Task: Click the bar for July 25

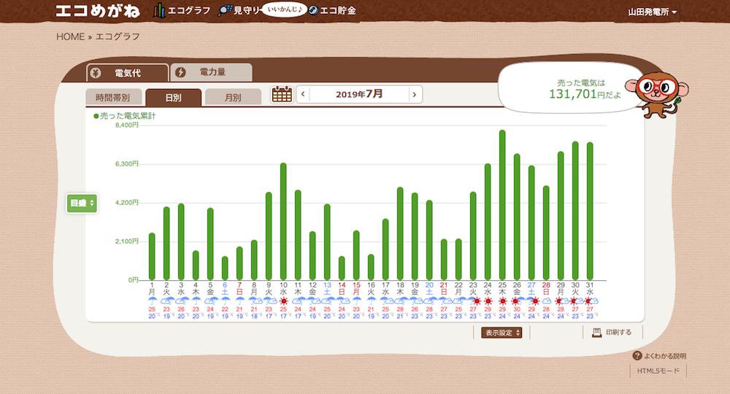Action: pos(502,205)
